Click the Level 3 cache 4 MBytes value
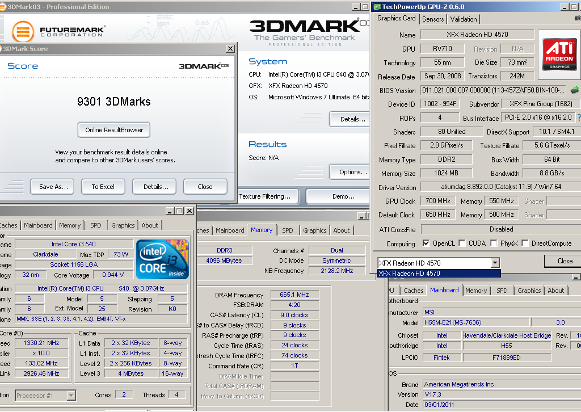Viewport: 581px width, 412px height. pos(131,373)
